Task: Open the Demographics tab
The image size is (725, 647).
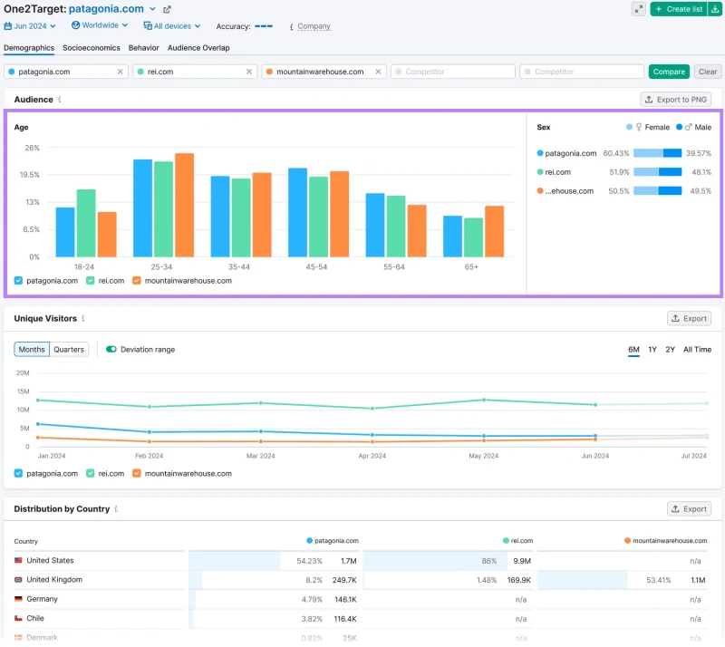Action: pos(29,48)
